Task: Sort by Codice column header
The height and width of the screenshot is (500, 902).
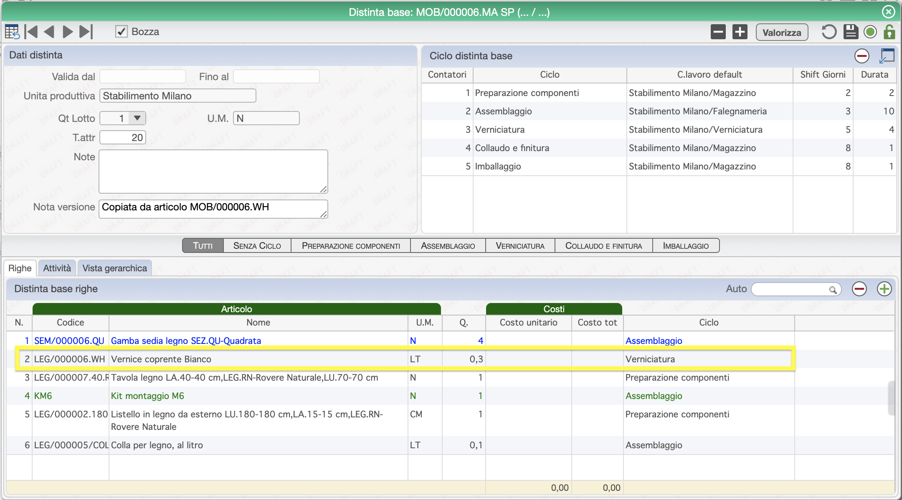Action: [x=71, y=323]
